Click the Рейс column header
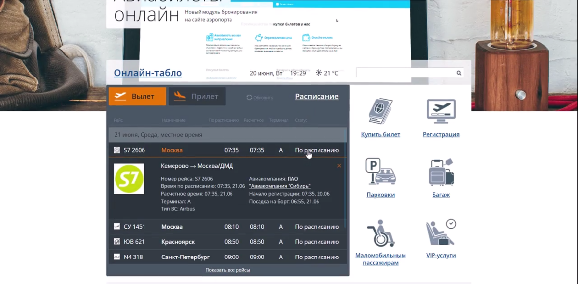 [x=118, y=120]
